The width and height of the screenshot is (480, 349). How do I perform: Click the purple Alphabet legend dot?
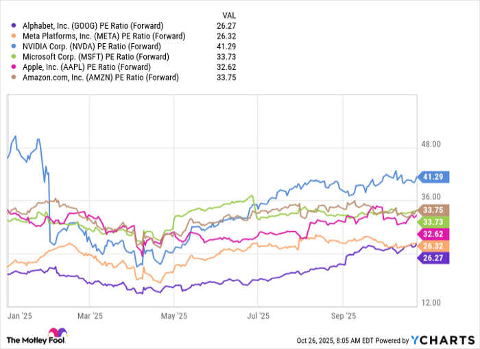(x=10, y=25)
